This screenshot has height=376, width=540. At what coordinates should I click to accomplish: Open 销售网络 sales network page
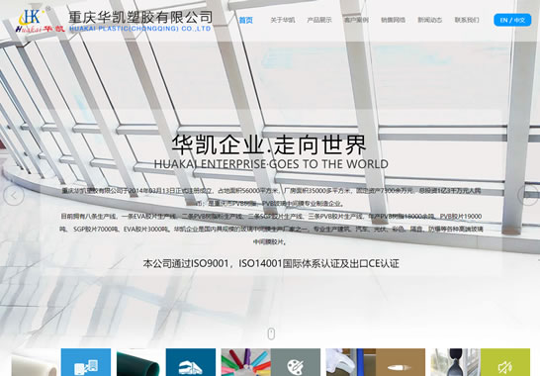[x=393, y=20]
